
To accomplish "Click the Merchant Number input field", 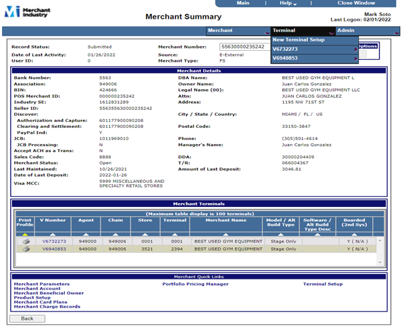I will (246, 47).
